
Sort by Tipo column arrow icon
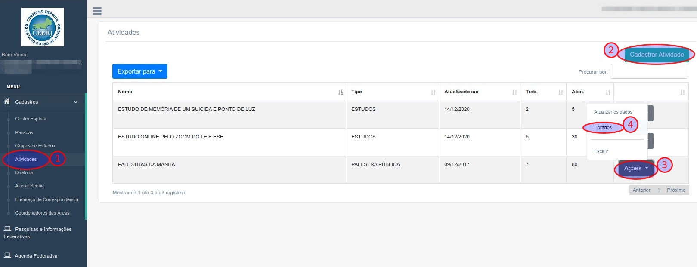coord(433,92)
